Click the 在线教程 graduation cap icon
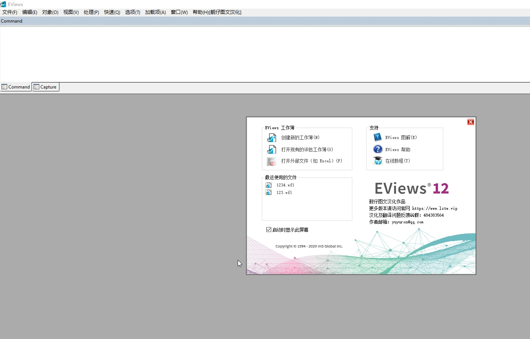 pos(378,161)
